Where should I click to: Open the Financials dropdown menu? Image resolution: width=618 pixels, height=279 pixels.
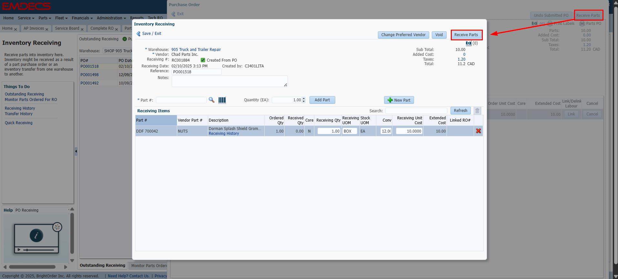click(82, 18)
